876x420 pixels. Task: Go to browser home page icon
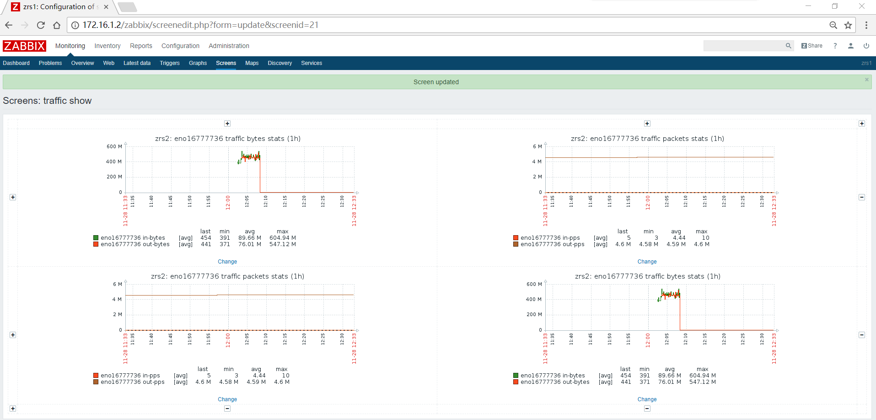[x=57, y=25]
